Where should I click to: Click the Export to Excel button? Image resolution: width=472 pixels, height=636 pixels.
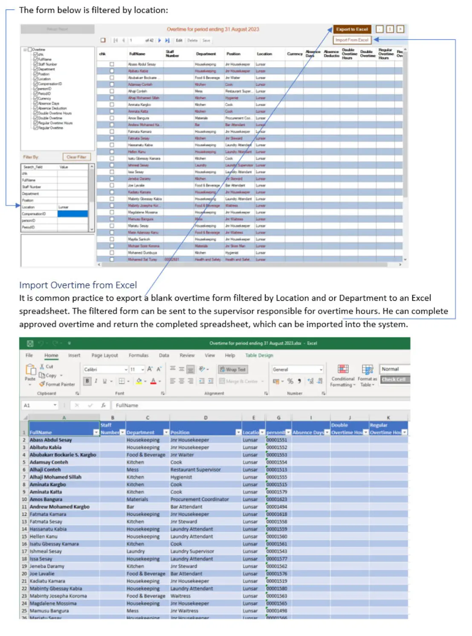click(352, 29)
